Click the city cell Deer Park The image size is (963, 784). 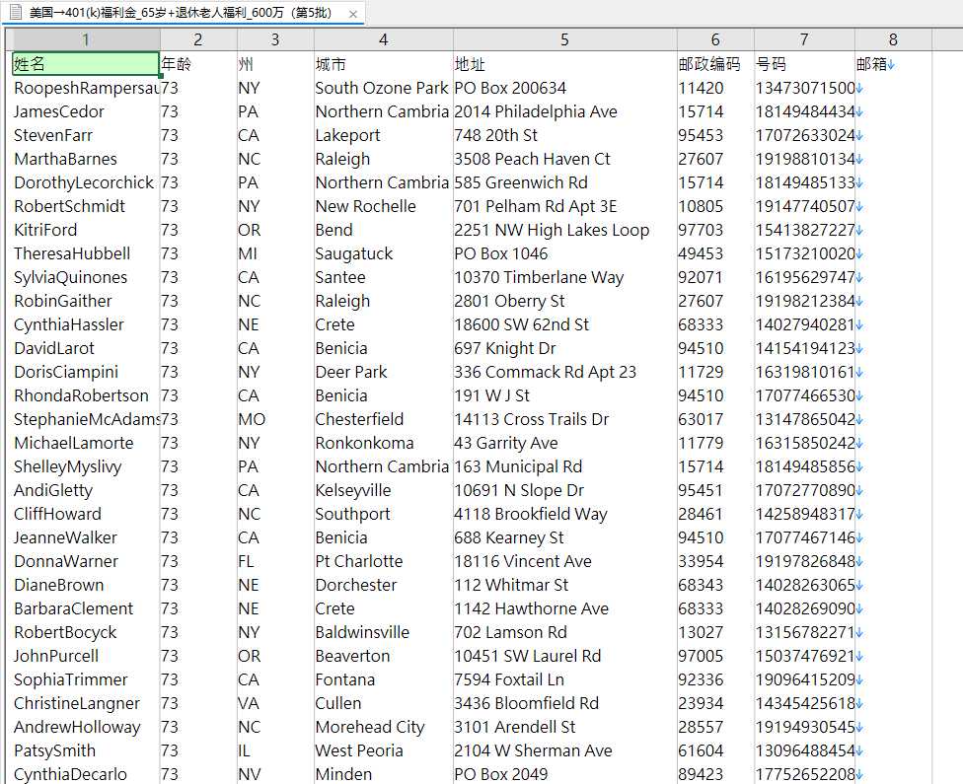[x=351, y=372]
